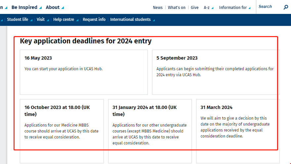Select the 5 September 2023 deadline card

point(216,72)
